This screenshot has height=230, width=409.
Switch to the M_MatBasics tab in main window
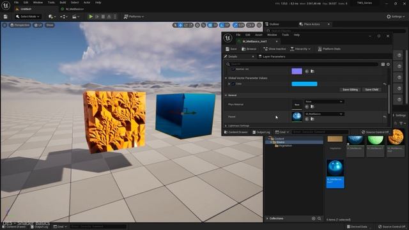pos(74,9)
